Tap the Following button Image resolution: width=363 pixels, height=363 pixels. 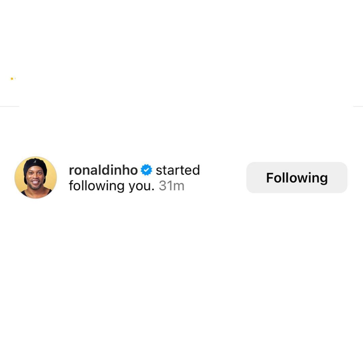tap(297, 177)
